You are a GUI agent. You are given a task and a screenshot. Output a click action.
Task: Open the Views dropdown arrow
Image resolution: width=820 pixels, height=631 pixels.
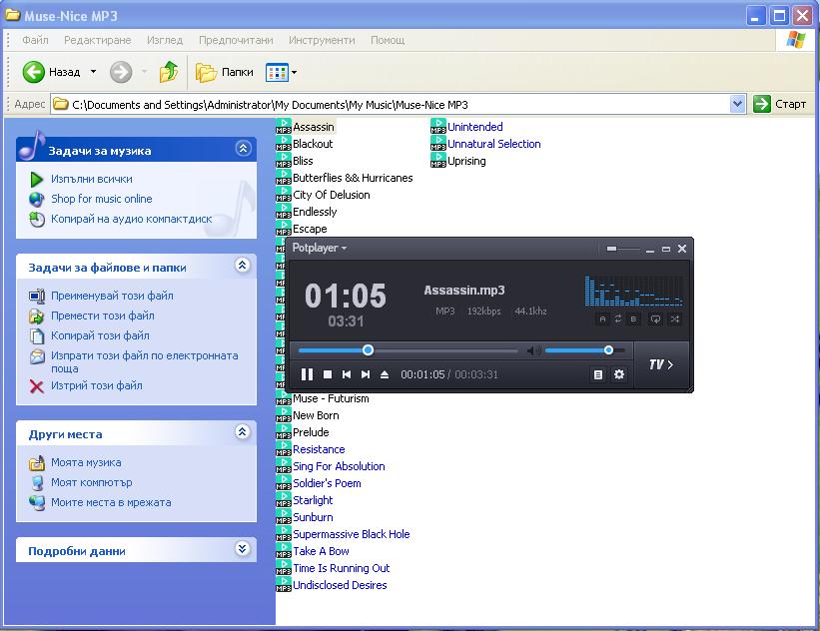click(x=294, y=72)
